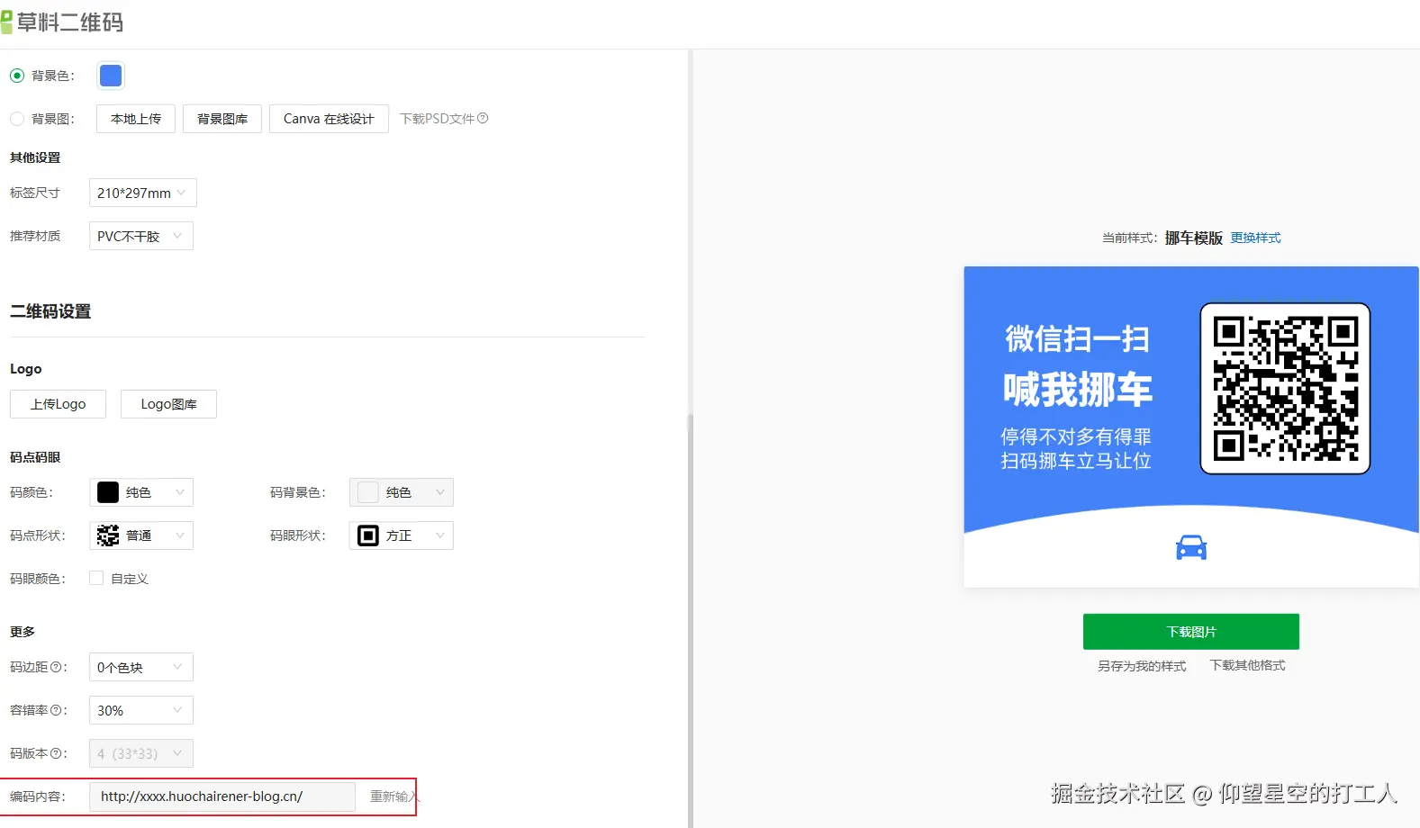1420x828 pixels.
Task: Open 推荐材质 PVC不干胶 dropdown
Action: [x=141, y=236]
